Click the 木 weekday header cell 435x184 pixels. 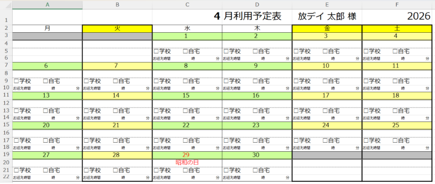(257, 28)
